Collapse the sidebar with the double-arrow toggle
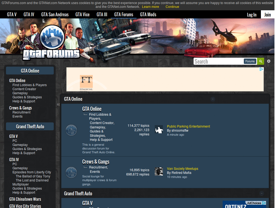 pyautogui.click(x=58, y=105)
